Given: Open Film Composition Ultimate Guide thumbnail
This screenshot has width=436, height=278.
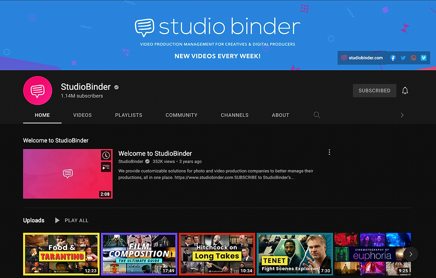Looking at the screenshot, I should 139,254.
